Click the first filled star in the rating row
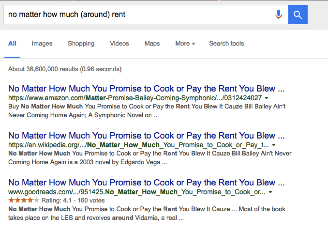Screen dimensions: 328x233 [x=10, y=200]
